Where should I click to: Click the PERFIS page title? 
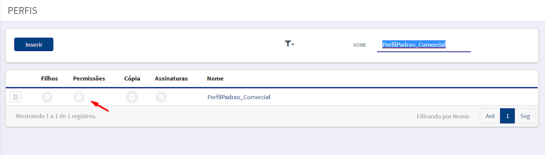[22, 11]
